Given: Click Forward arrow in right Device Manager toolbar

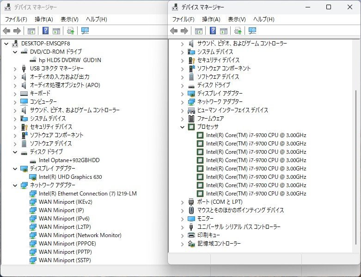Looking at the screenshot, I should pyautogui.click(x=184, y=31).
